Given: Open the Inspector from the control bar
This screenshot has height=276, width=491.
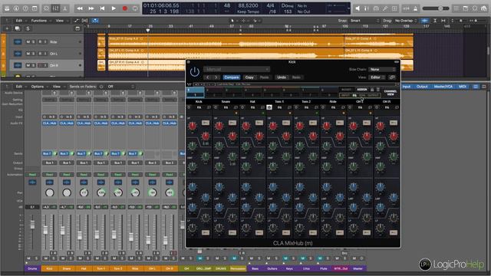Looking at the screenshot, I should (16, 8).
